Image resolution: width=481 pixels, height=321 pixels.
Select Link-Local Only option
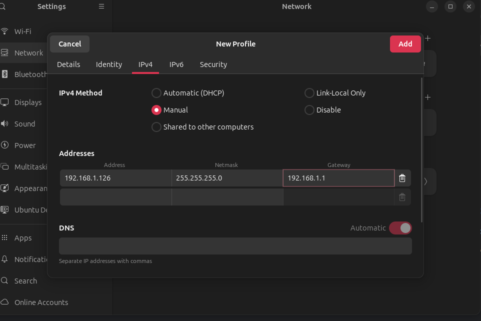coord(309,93)
